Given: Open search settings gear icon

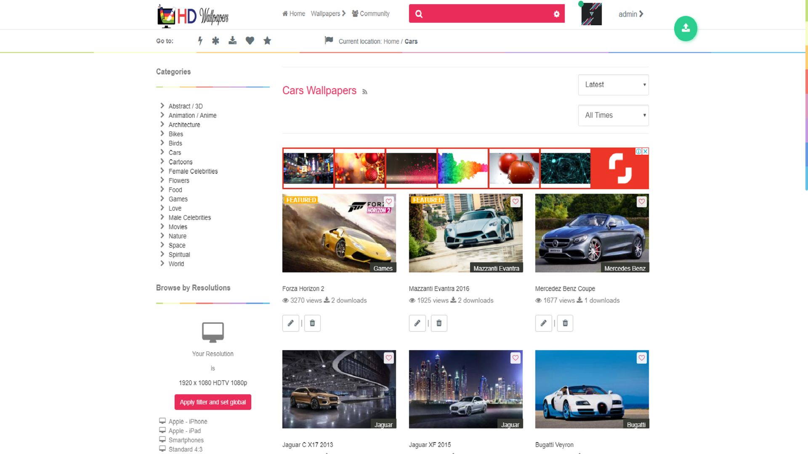Looking at the screenshot, I should tap(556, 14).
